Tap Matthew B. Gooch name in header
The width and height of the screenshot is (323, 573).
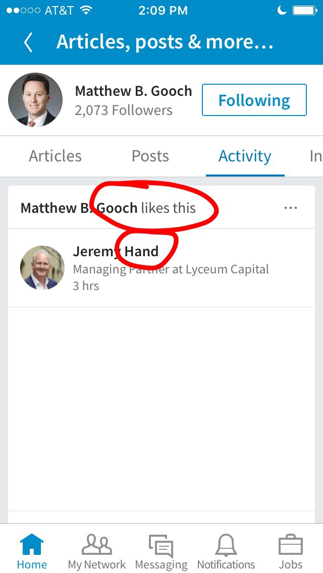point(134,91)
